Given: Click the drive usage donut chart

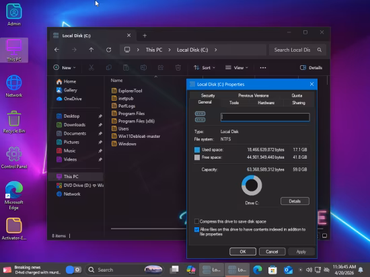Looking at the screenshot, I should pyautogui.click(x=252, y=186).
